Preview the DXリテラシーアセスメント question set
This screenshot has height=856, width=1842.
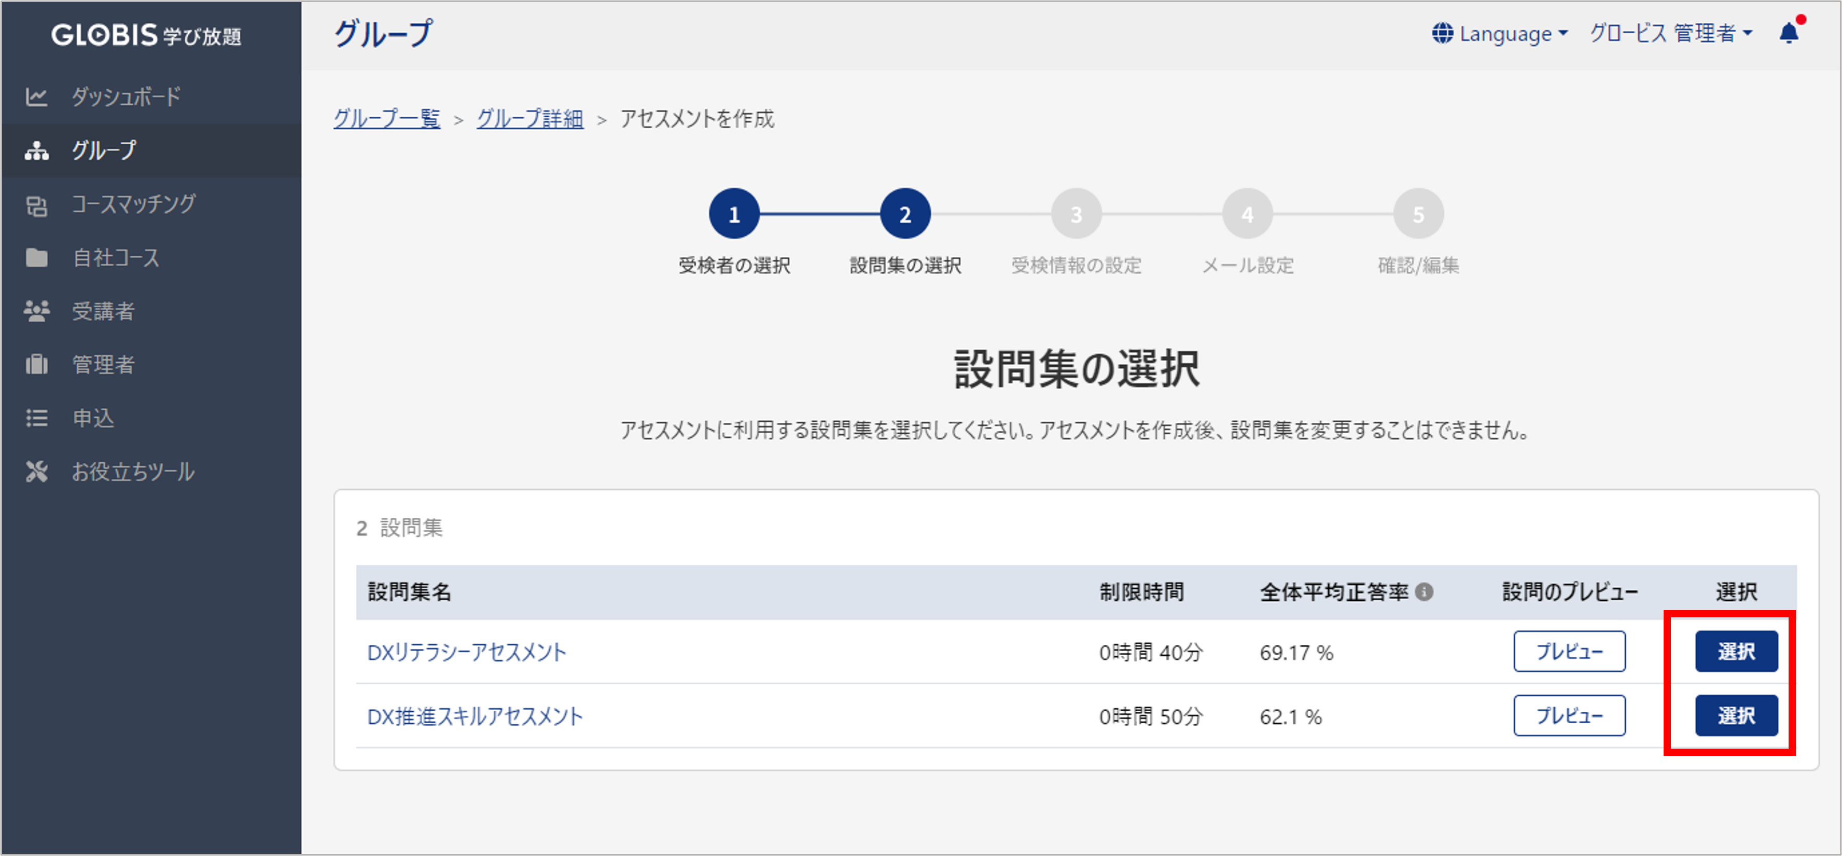tap(1570, 652)
